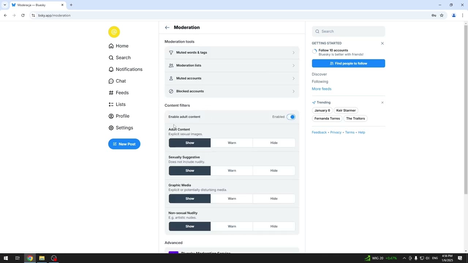The height and width of the screenshot is (263, 468).
Task: Open Keir Starmer trending topic
Action: point(346,110)
